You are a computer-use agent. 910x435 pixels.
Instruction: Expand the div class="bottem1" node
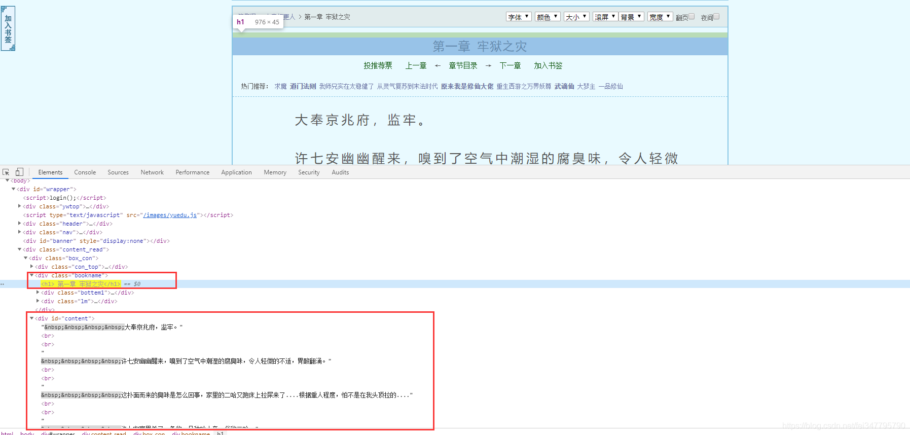[38, 293]
